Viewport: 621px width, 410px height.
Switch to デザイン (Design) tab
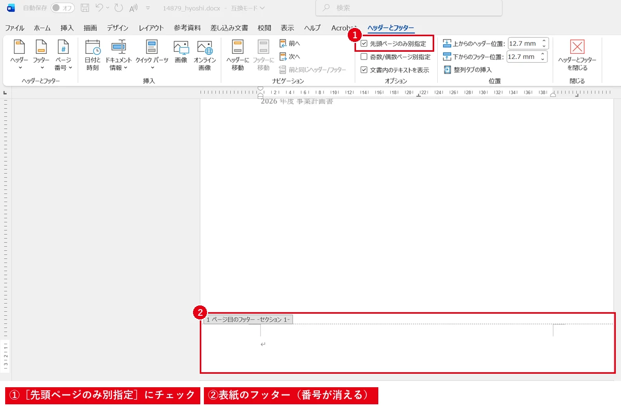point(118,28)
